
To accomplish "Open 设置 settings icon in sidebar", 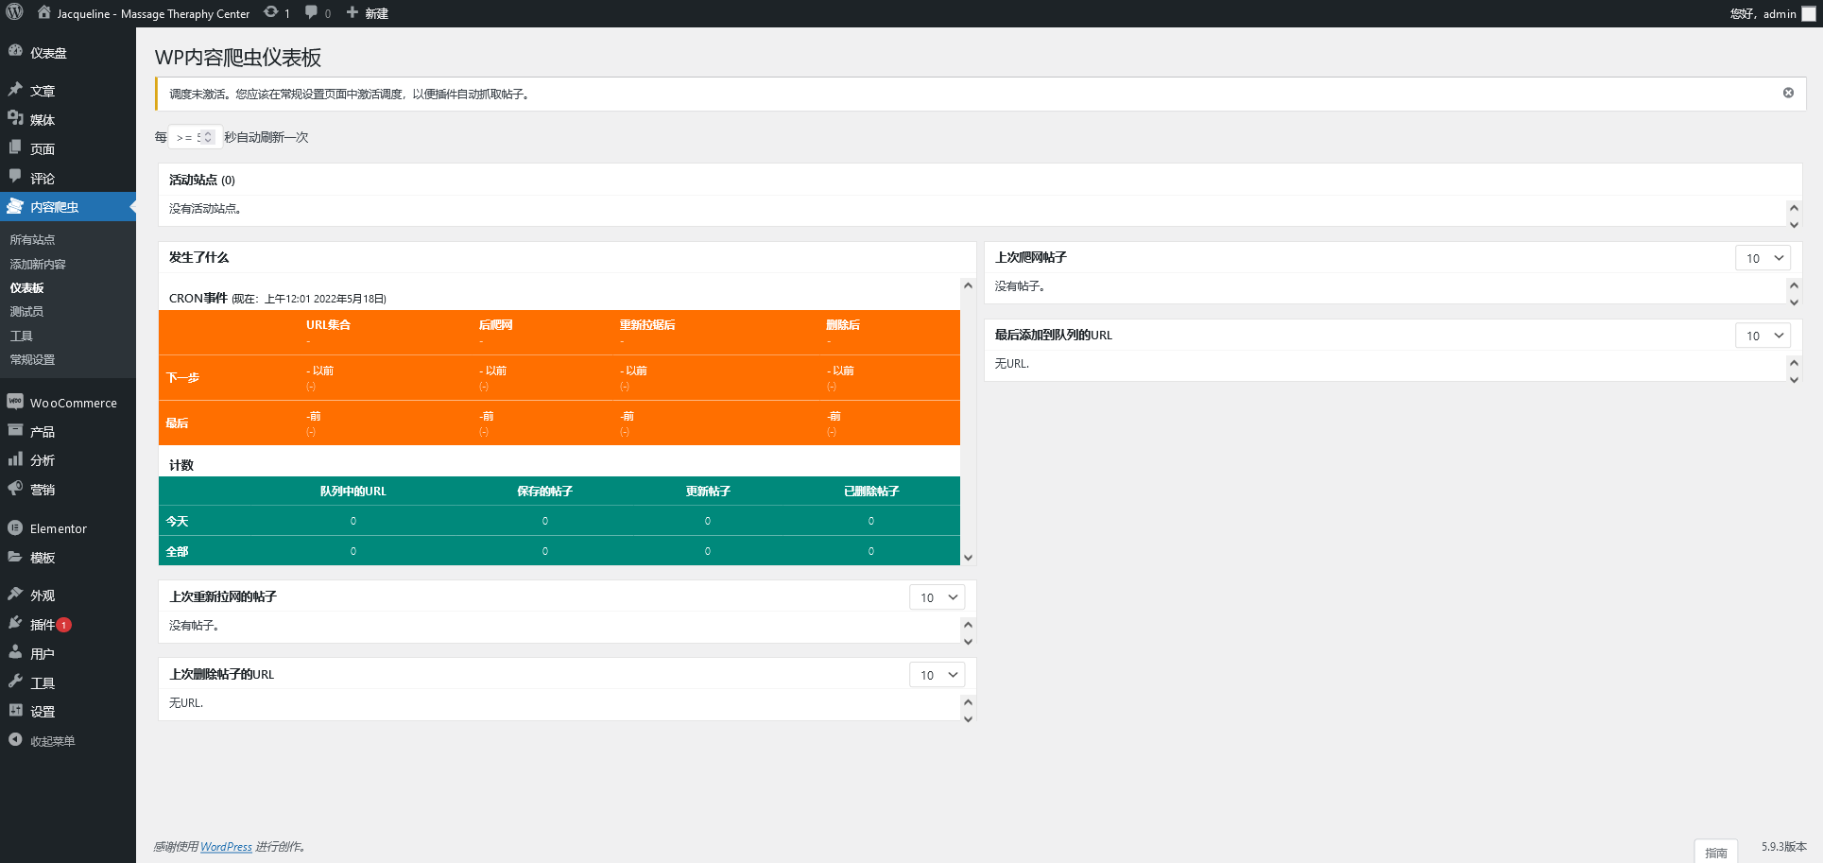I will 15,711.
